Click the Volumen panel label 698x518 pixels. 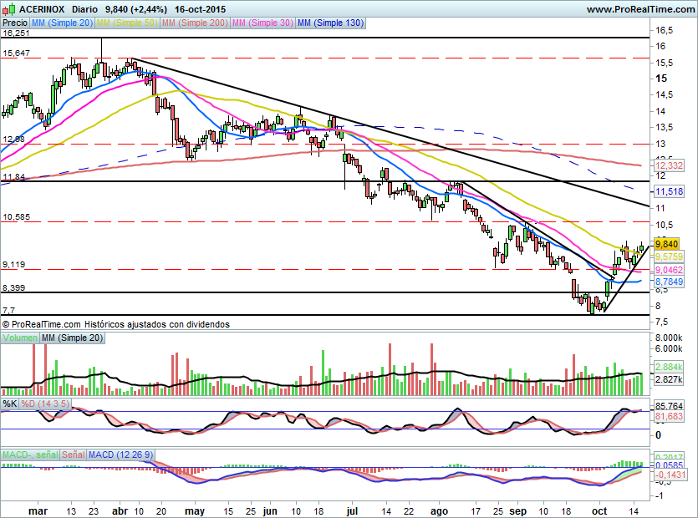20,338
